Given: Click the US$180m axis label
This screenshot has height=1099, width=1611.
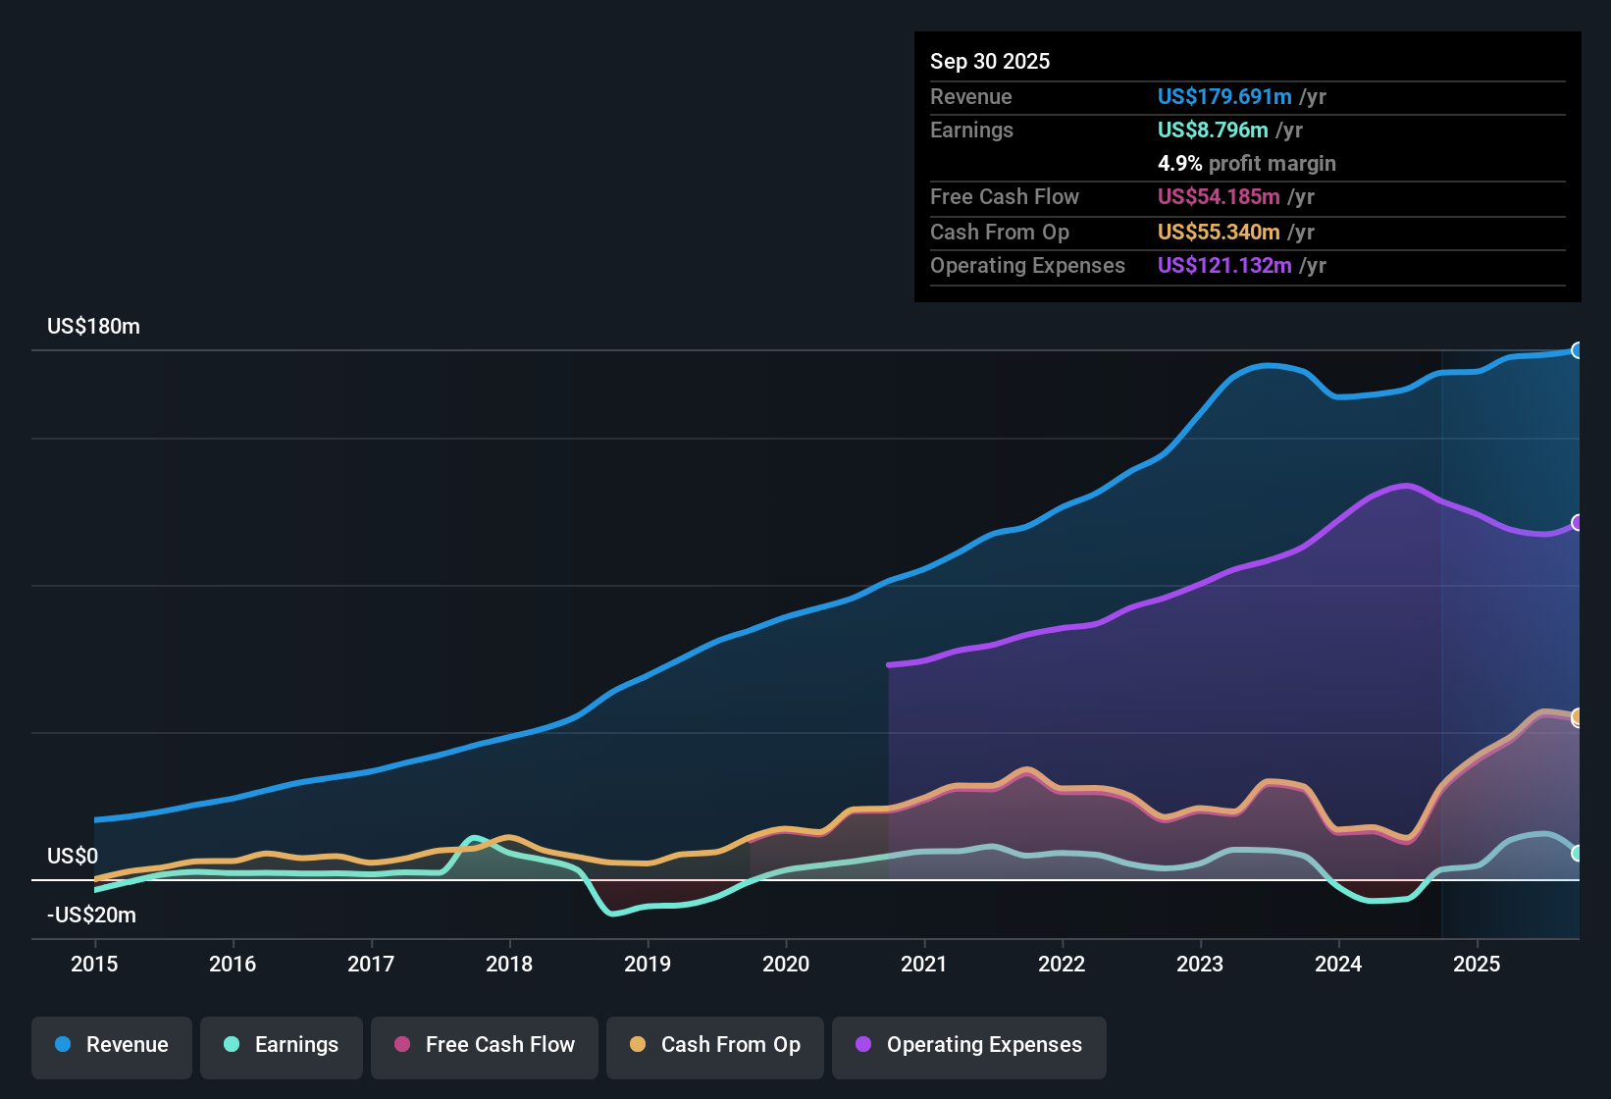Looking at the screenshot, I should coord(93,327).
